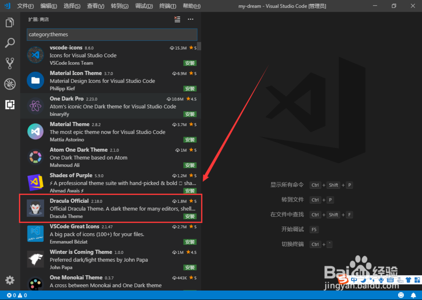Viewport: 422px width, 300px height.
Task: Click the vscode-icons extension logo
Action: (35, 55)
